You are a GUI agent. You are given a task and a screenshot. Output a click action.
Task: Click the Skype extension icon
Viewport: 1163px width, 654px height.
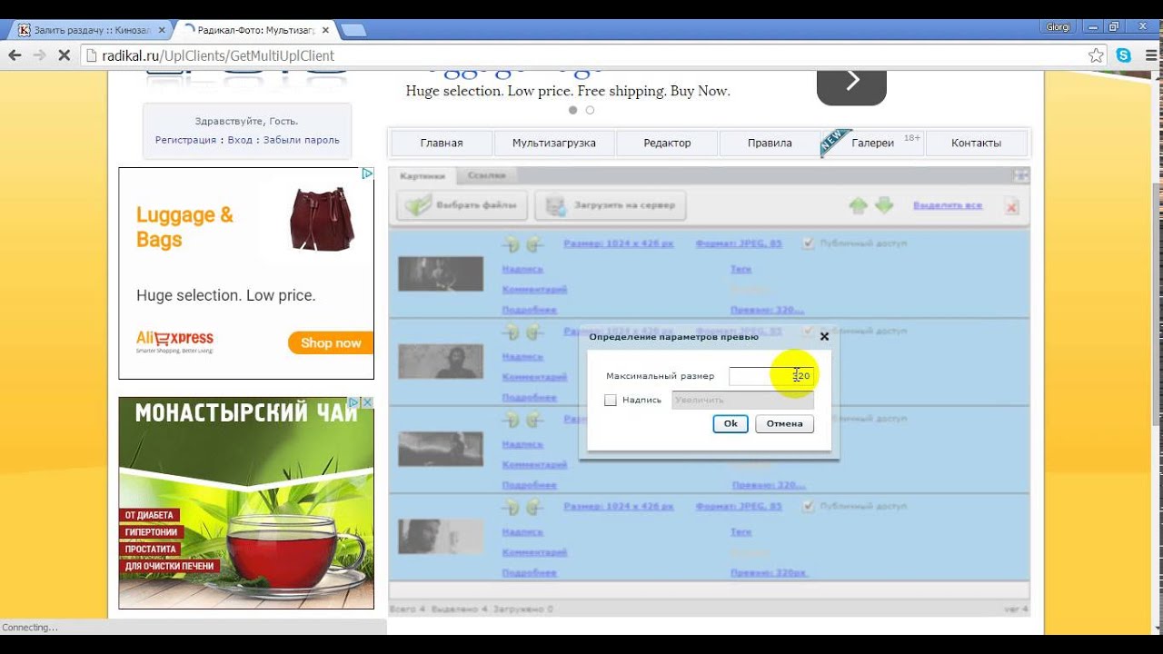pos(1124,55)
